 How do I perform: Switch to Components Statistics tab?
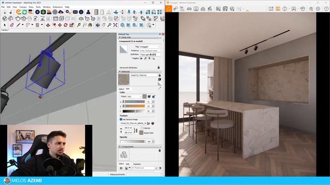(137, 164)
